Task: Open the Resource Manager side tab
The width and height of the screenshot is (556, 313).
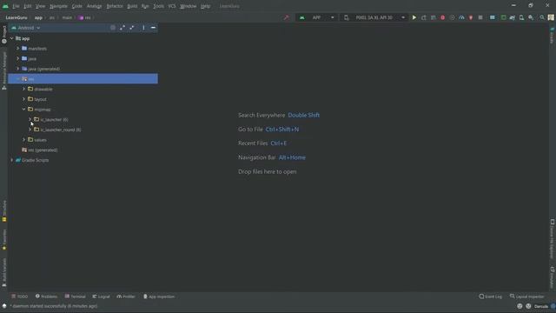Action: click(x=4, y=70)
